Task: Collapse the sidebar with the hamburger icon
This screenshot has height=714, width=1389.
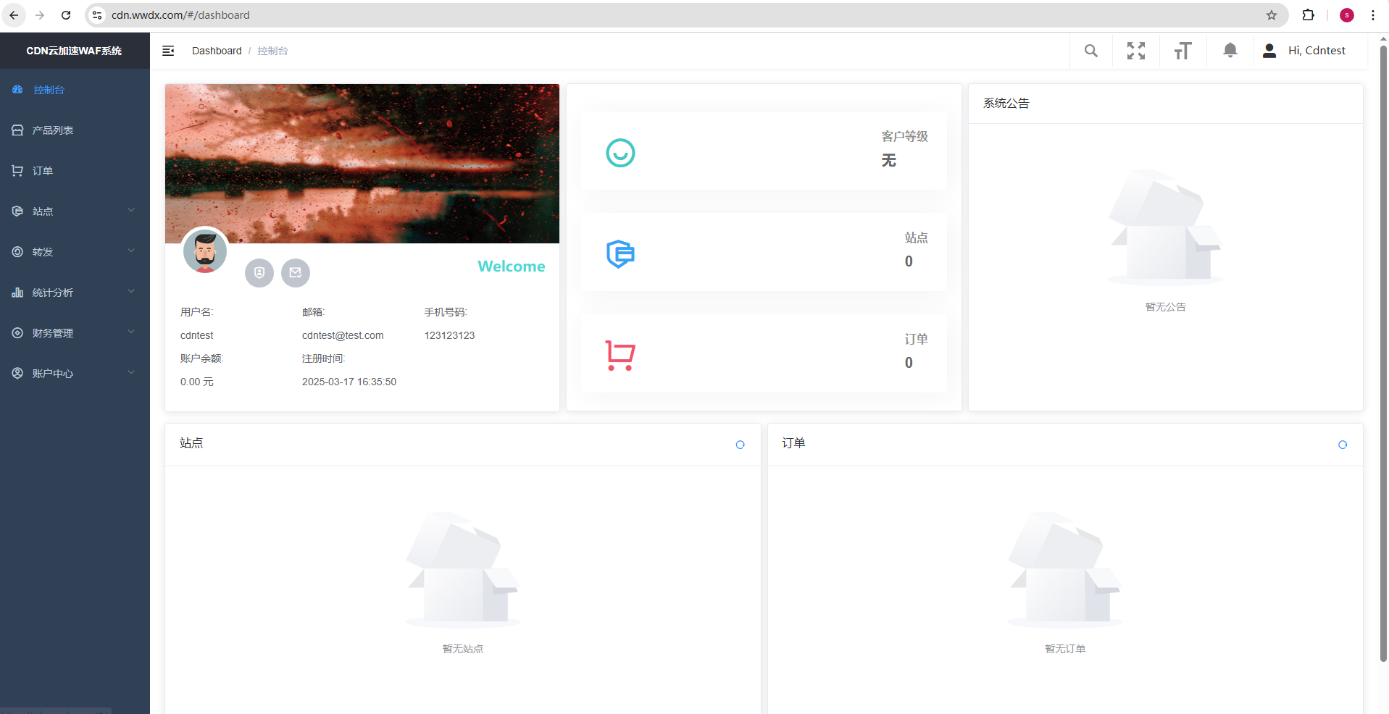Action: pyautogui.click(x=168, y=51)
